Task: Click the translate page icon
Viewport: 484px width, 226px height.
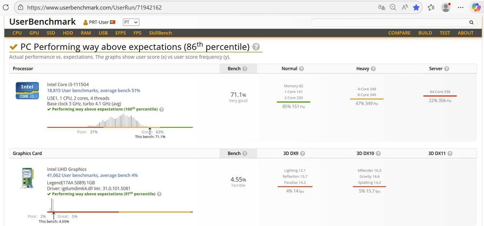Action: point(382,8)
